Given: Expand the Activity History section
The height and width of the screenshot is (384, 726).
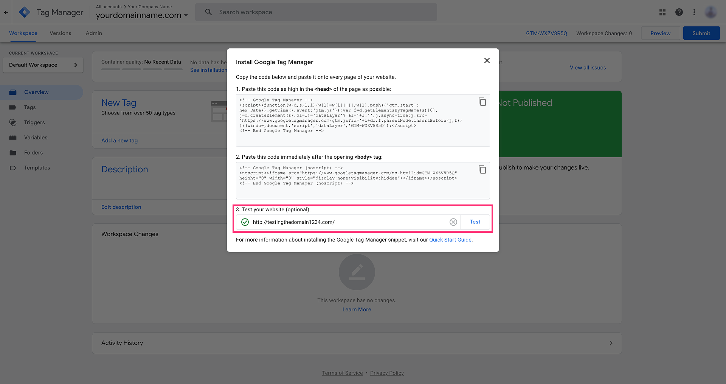Looking at the screenshot, I should [357, 343].
